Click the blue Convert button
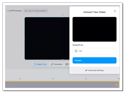Viewport: 125px width, 93px height. [x=94, y=60]
